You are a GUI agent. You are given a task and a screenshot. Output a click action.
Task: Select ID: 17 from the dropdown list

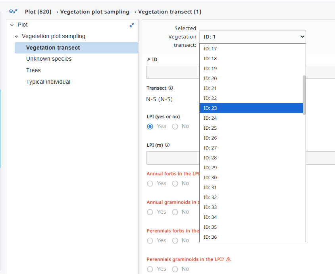tap(251, 49)
